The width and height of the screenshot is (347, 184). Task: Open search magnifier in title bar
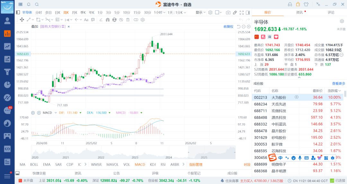(x=37, y=4)
